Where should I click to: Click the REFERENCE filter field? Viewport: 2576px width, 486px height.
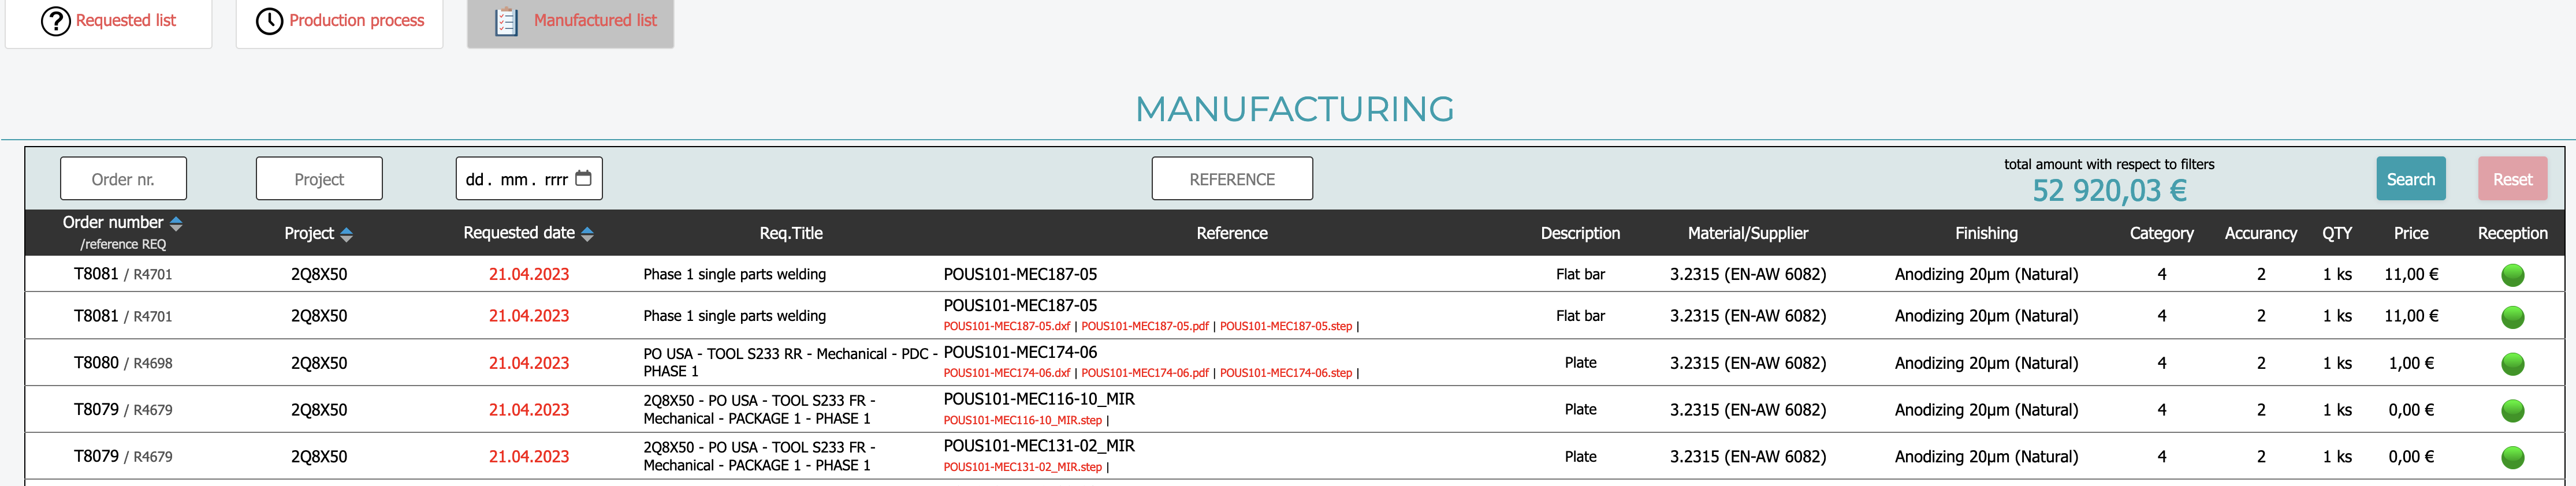tap(1231, 179)
